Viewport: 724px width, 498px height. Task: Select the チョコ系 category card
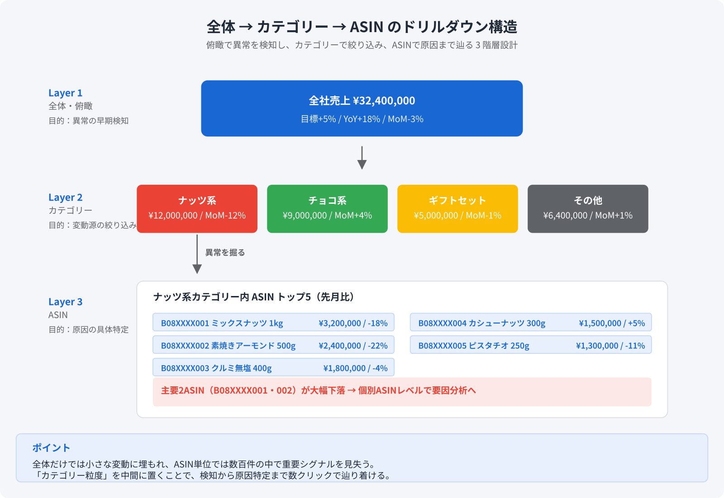[327, 208]
